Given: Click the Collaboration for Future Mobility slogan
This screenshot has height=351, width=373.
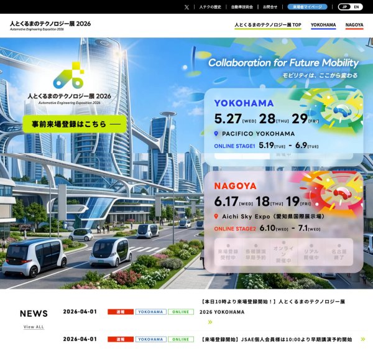Looking at the screenshot, I should [283, 63].
